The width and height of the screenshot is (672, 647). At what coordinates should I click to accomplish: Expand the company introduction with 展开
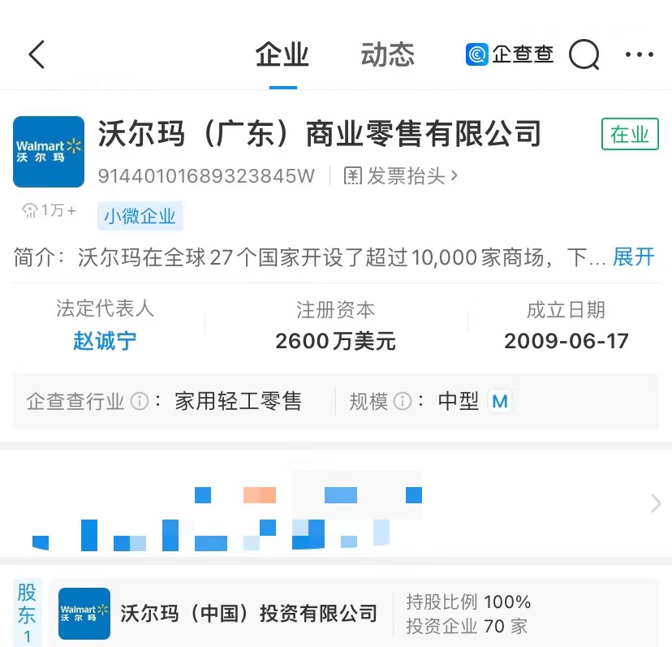point(633,257)
